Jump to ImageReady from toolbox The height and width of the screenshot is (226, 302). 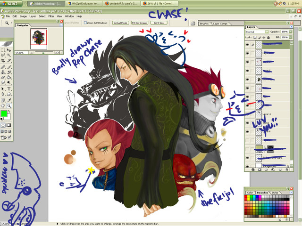6,137
